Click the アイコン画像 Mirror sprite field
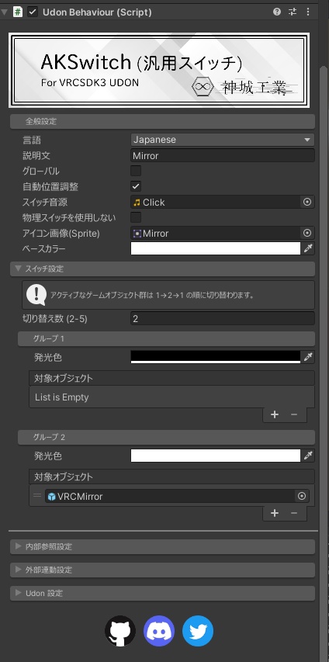Screen dimensions: 329x662 [x=216, y=233]
